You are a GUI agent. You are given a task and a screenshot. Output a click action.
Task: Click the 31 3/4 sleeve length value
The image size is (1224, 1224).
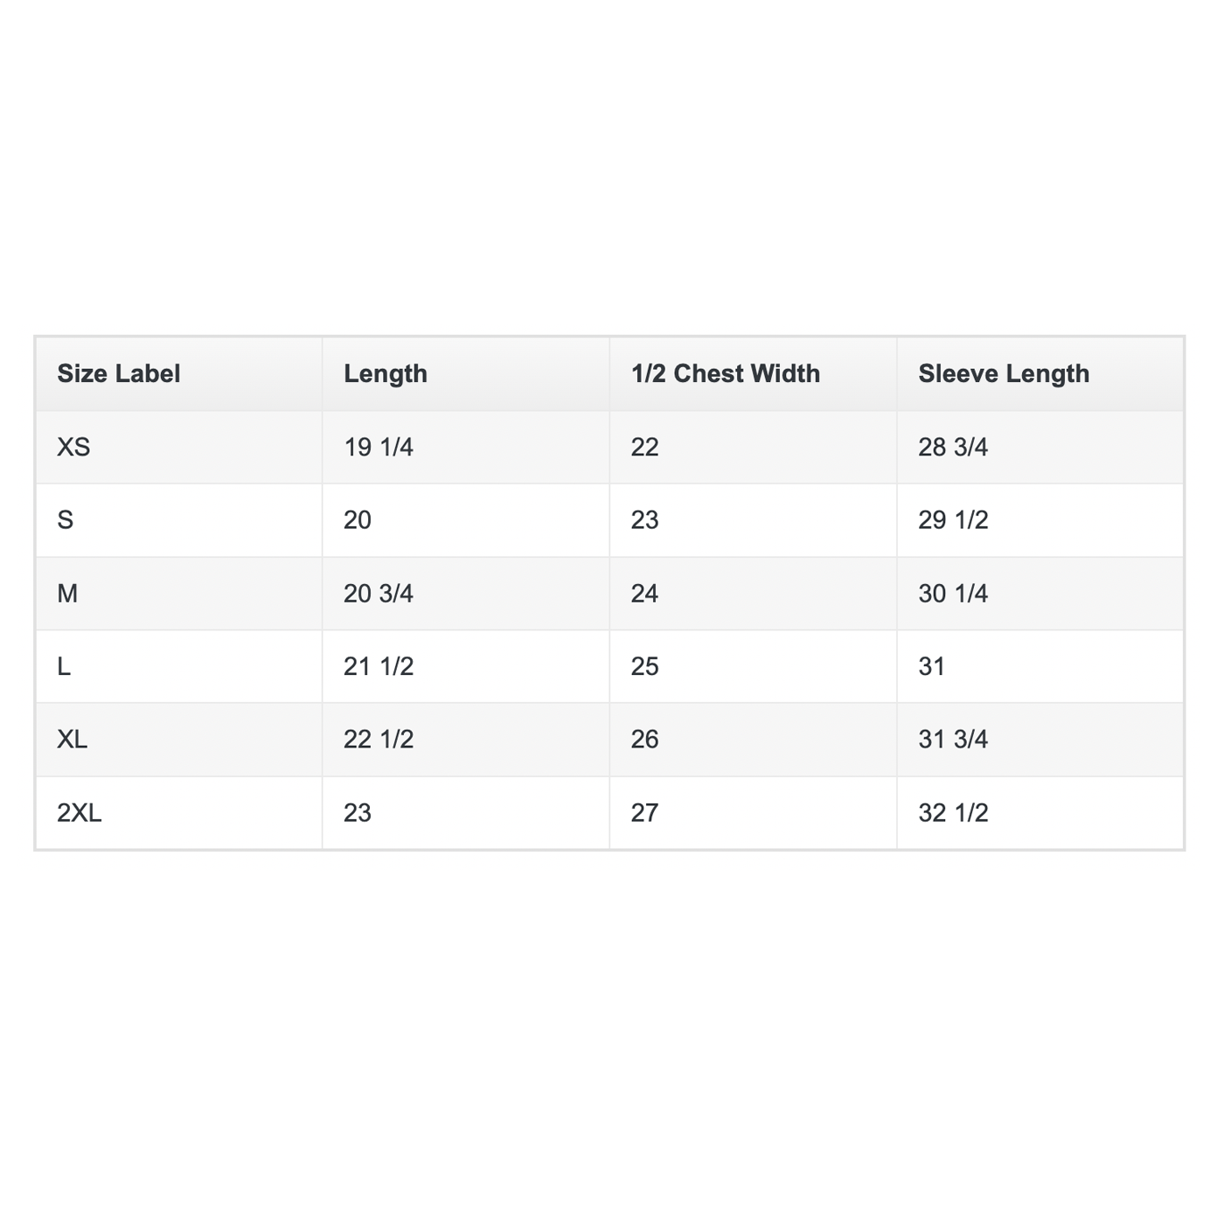(x=953, y=740)
